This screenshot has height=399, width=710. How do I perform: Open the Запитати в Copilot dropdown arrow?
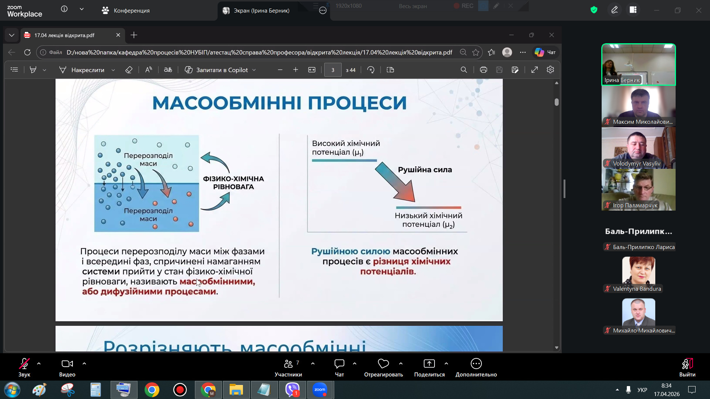(x=254, y=70)
